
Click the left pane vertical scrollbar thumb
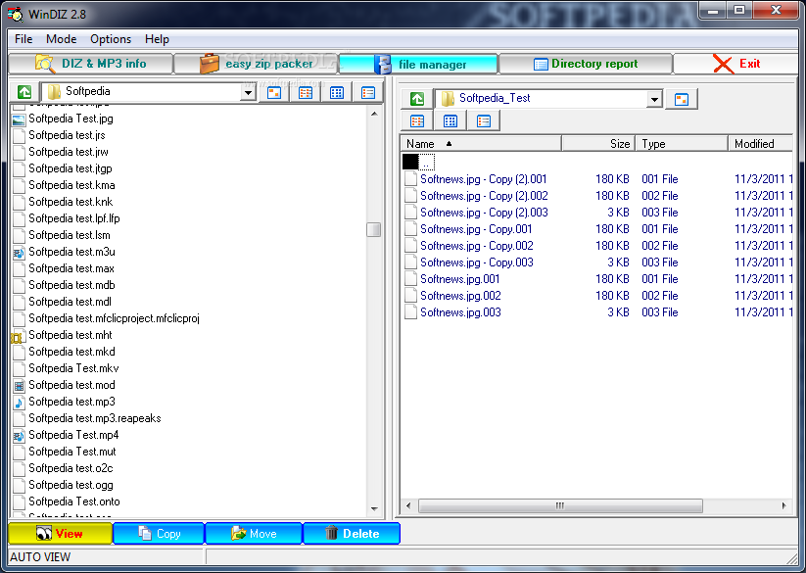coord(374,229)
